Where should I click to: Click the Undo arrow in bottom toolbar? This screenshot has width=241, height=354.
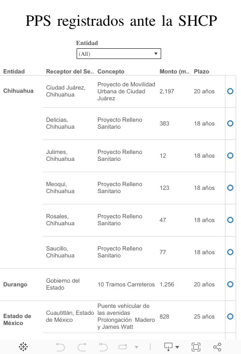pos(60,347)
